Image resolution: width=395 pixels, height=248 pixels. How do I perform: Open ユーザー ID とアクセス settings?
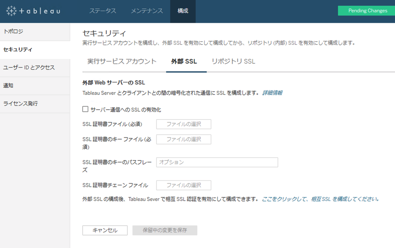click(x=28, y=67)
